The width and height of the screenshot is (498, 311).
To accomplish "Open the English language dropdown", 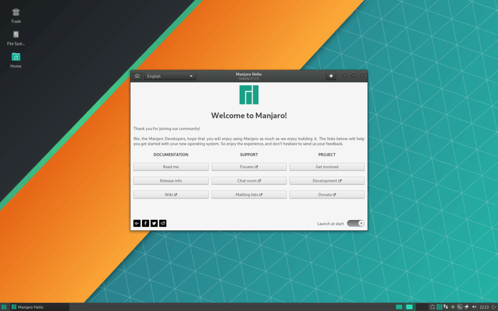I will pyautogui.click(x=169, y=76).
